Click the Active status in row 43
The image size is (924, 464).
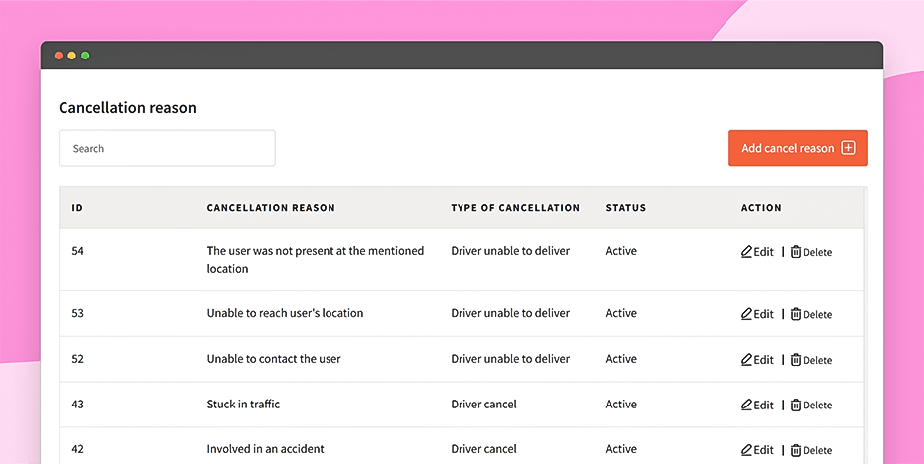coord(621,404)
